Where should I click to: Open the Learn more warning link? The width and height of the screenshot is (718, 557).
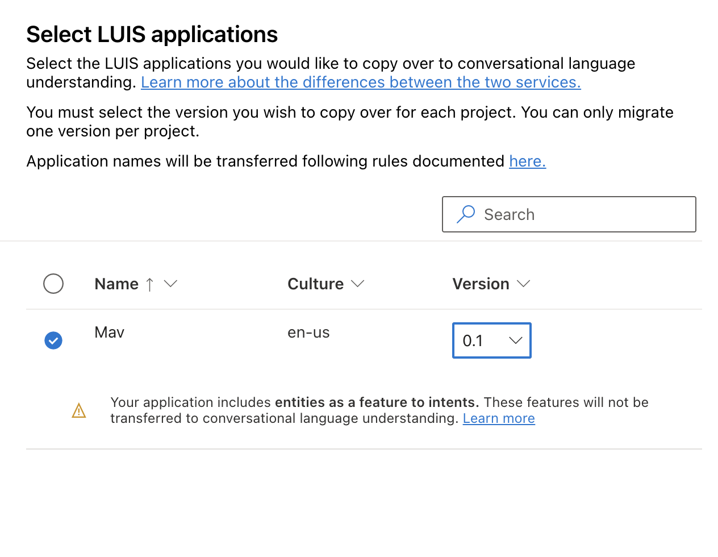[x=499, y=418]
